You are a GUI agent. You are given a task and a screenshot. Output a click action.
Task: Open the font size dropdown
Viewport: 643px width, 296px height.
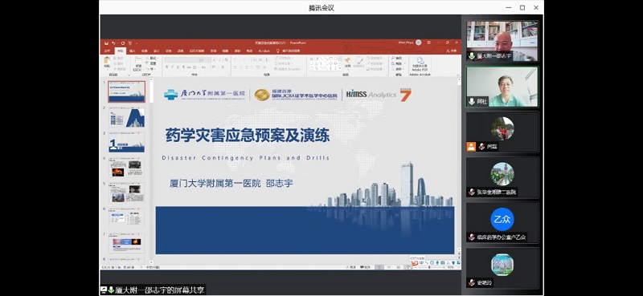pos(206,60)
